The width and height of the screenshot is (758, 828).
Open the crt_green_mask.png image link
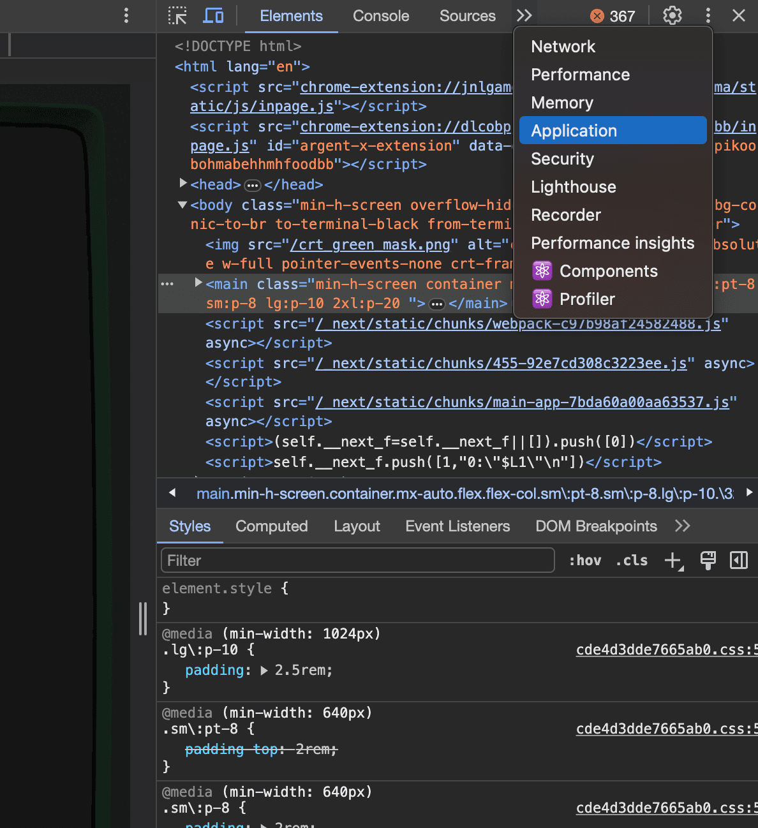click(x=370, y=245)
